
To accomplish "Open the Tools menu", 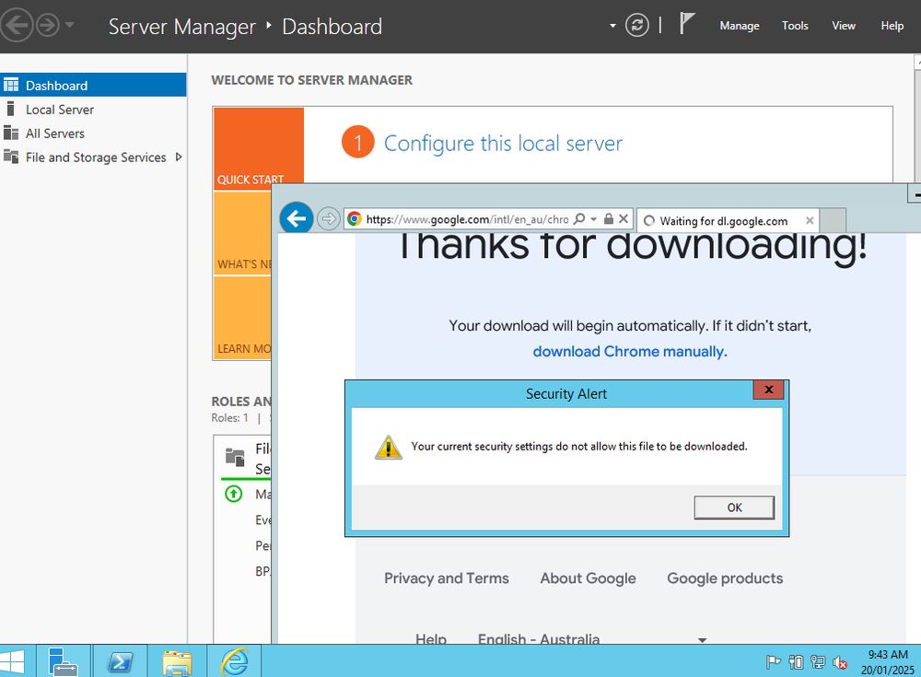I will point(795,26).
